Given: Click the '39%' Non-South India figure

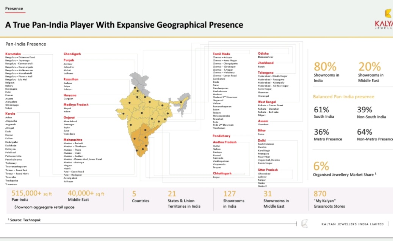Looking at the screenshot, I should tap(365, 110).
